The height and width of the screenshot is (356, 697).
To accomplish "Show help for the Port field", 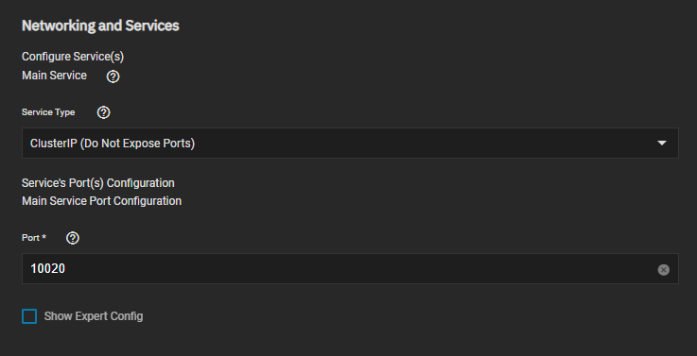I will click(x=73, y=238).
